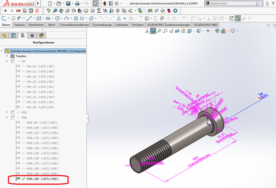Create a new document with the New icon
Viewport: 276px width, 188px height.
pyautogui.click(x=50, y=3)
